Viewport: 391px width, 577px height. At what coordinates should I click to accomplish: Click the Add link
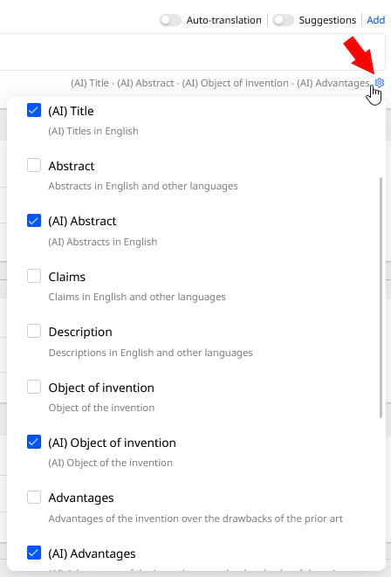375,20
